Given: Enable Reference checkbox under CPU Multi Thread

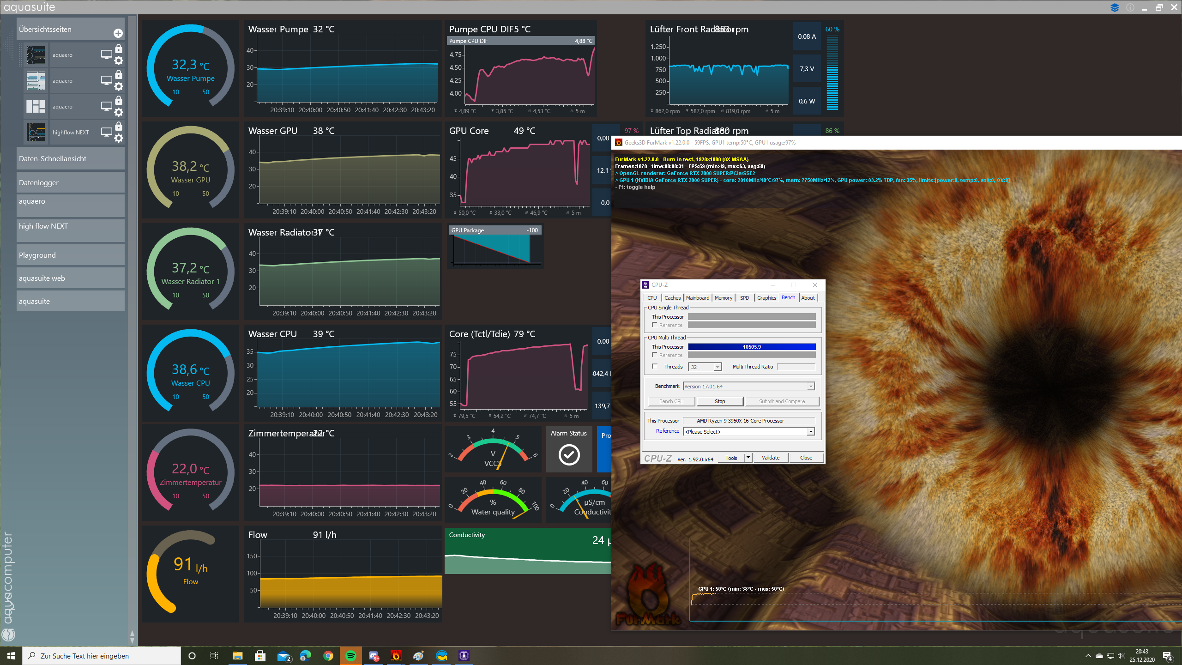Looking at the screenshot, I should 655,355.
